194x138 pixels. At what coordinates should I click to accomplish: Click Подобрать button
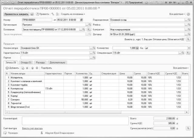[x=46, y=68]
